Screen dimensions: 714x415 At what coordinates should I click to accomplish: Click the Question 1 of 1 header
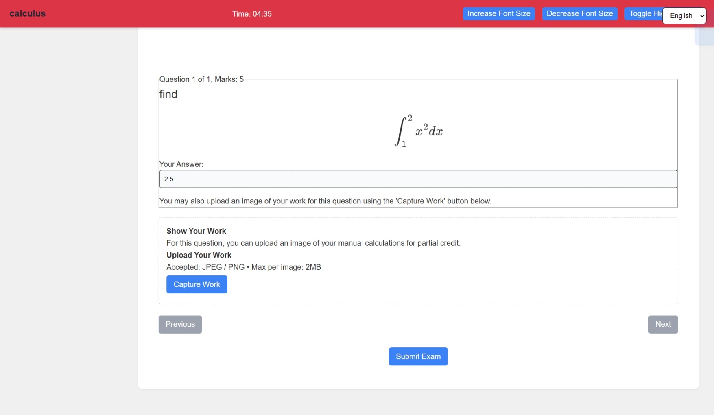[x=201, y=79]
